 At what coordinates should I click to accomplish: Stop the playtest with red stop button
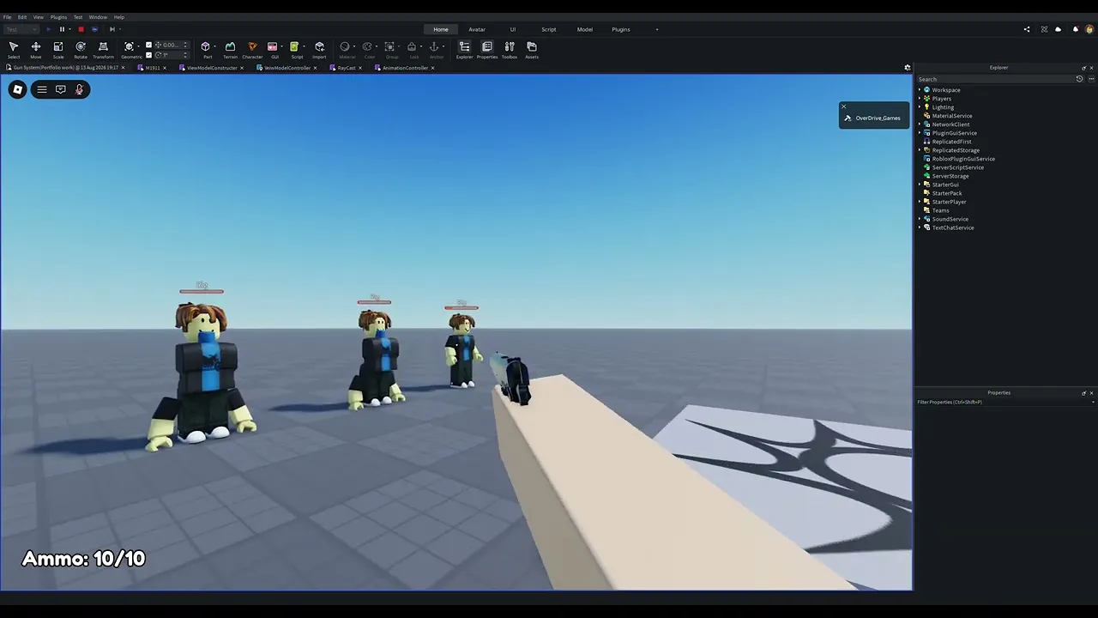point(81,29)
